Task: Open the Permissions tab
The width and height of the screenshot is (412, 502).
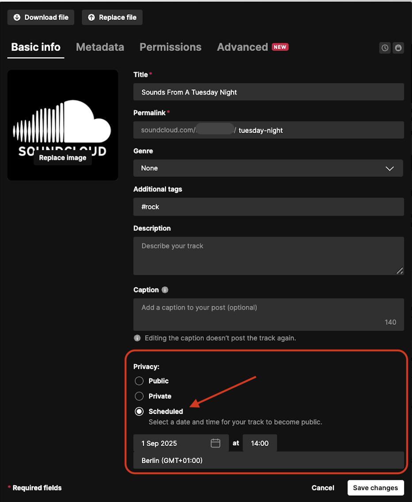Action: (x=170, y=47)
